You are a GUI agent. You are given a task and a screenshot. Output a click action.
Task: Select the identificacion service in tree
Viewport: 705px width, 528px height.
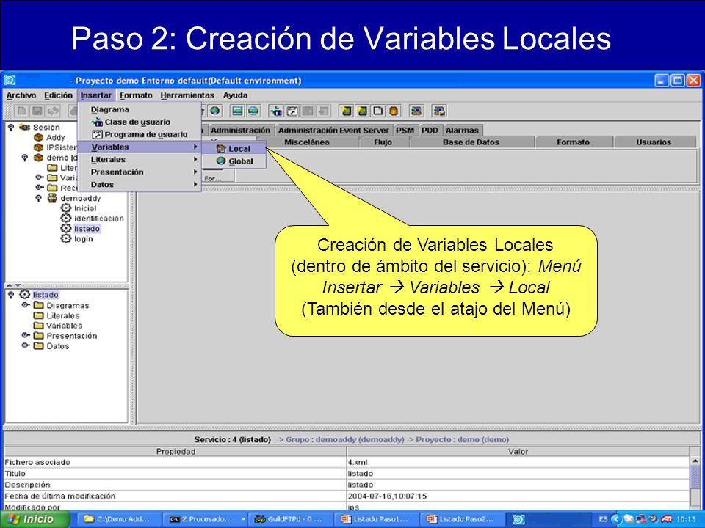(x=98, y=219)
